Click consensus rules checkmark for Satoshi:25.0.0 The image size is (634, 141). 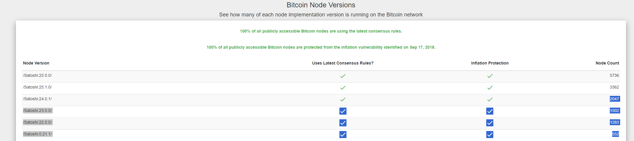tap(343, 76)
